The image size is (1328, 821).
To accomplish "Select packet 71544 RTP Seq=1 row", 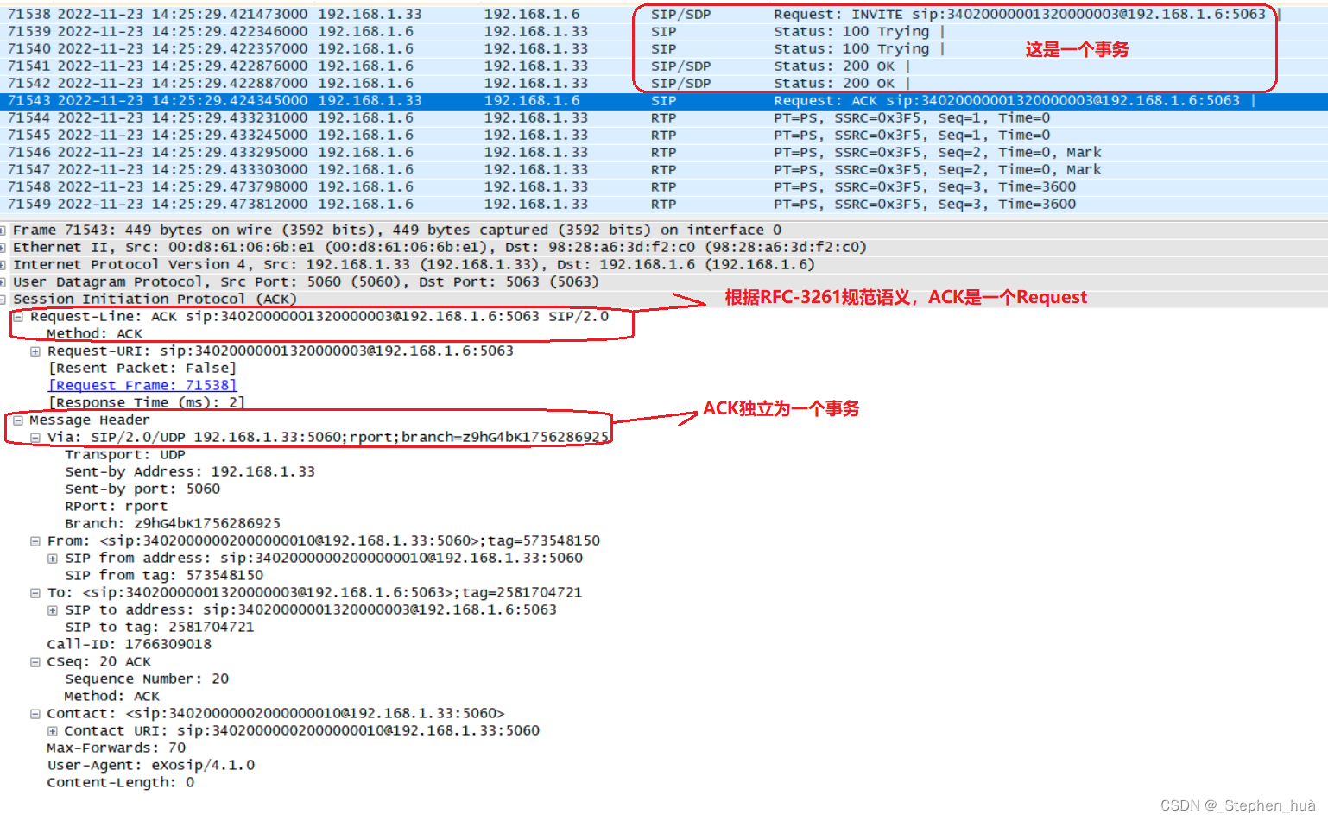I will tap(664, 118).
